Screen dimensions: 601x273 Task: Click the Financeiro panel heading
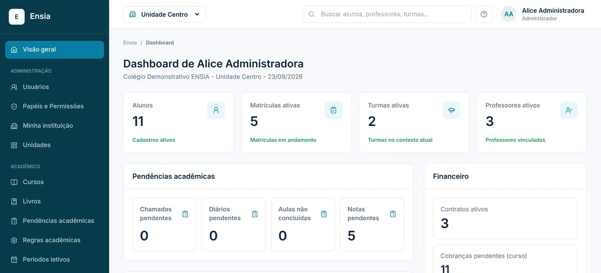click(x=451, y=176)
